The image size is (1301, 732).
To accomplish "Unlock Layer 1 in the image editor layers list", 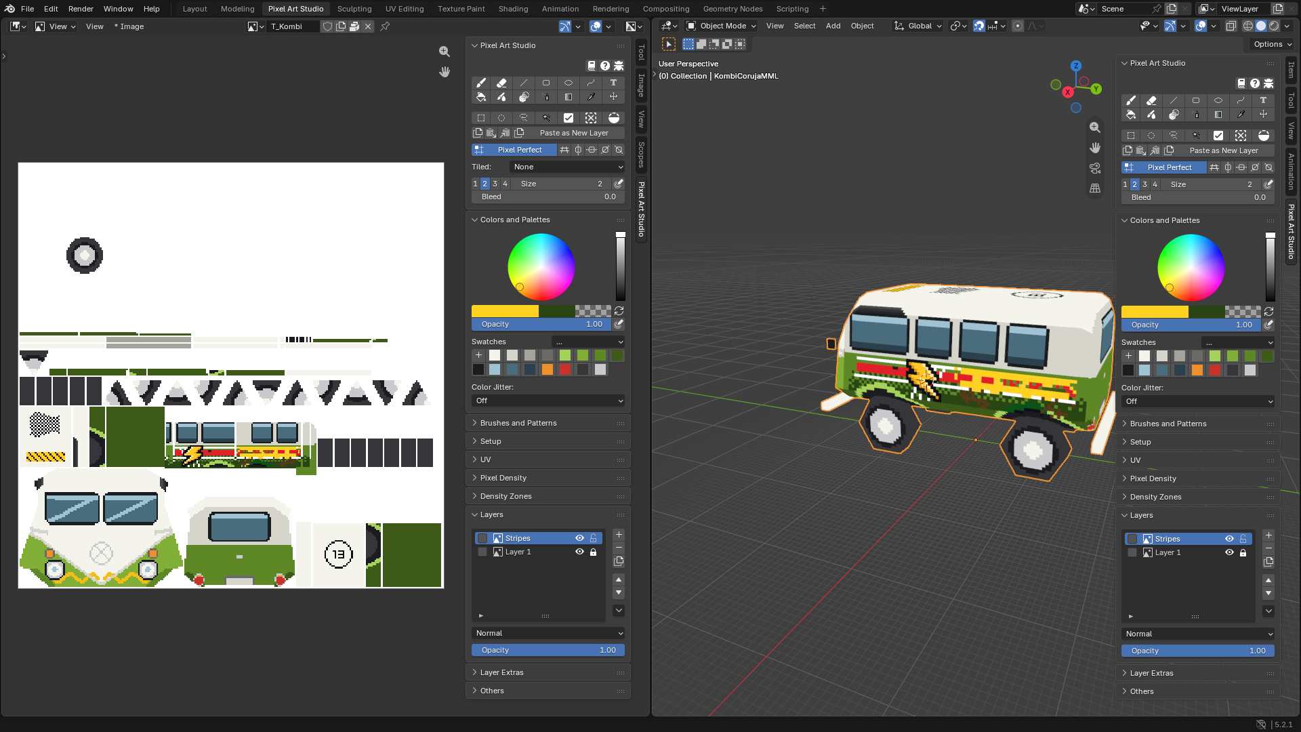I will tap(594, 552).
